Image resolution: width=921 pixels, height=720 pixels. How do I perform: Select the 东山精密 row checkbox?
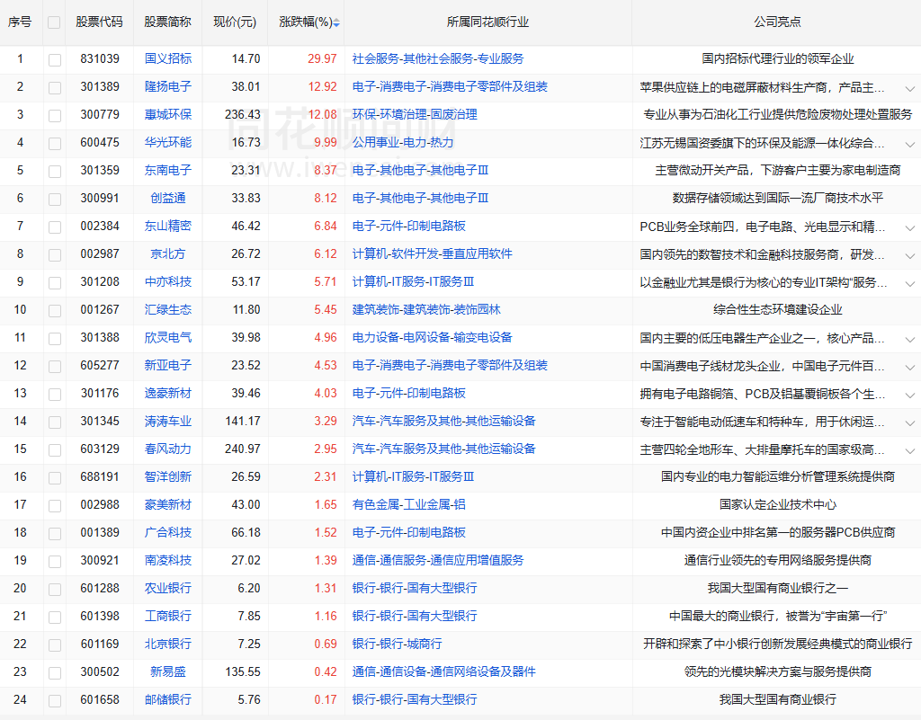point(55,227)
